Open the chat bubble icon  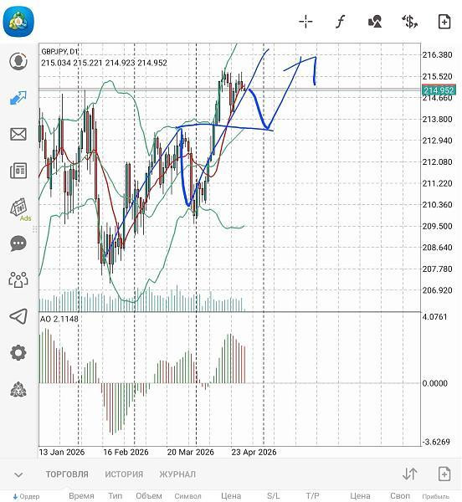(x=18, y=243)
